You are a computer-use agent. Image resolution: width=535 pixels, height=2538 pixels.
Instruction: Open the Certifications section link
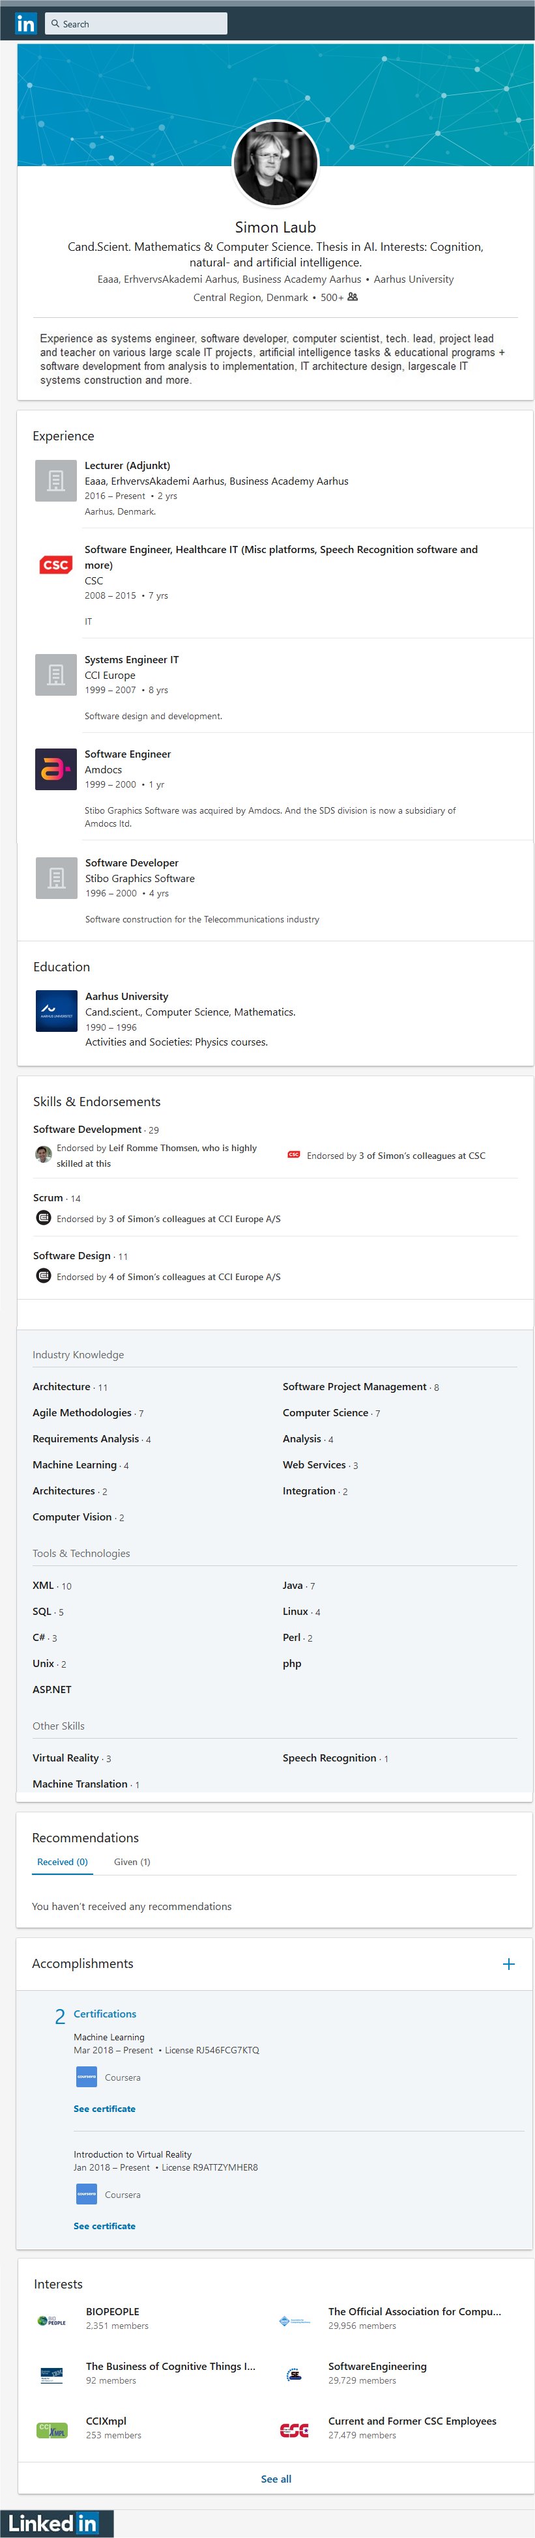pyautogui.click(x=104, y=2014)
